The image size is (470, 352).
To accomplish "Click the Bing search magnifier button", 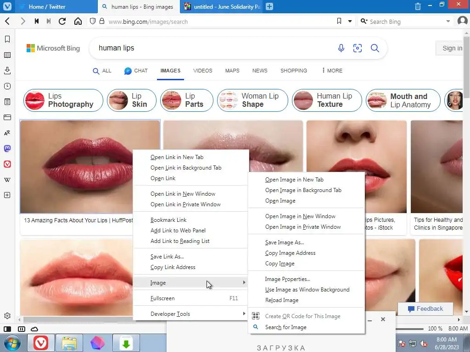I will click(375, 48).
